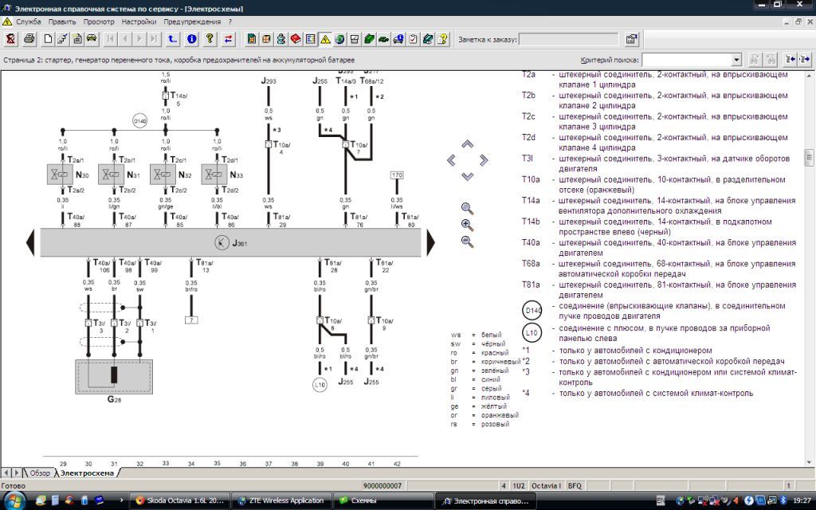Click the yellow warning triangle toolbar icon
Screen dimensions: 816x510
(x=325, y=39)
